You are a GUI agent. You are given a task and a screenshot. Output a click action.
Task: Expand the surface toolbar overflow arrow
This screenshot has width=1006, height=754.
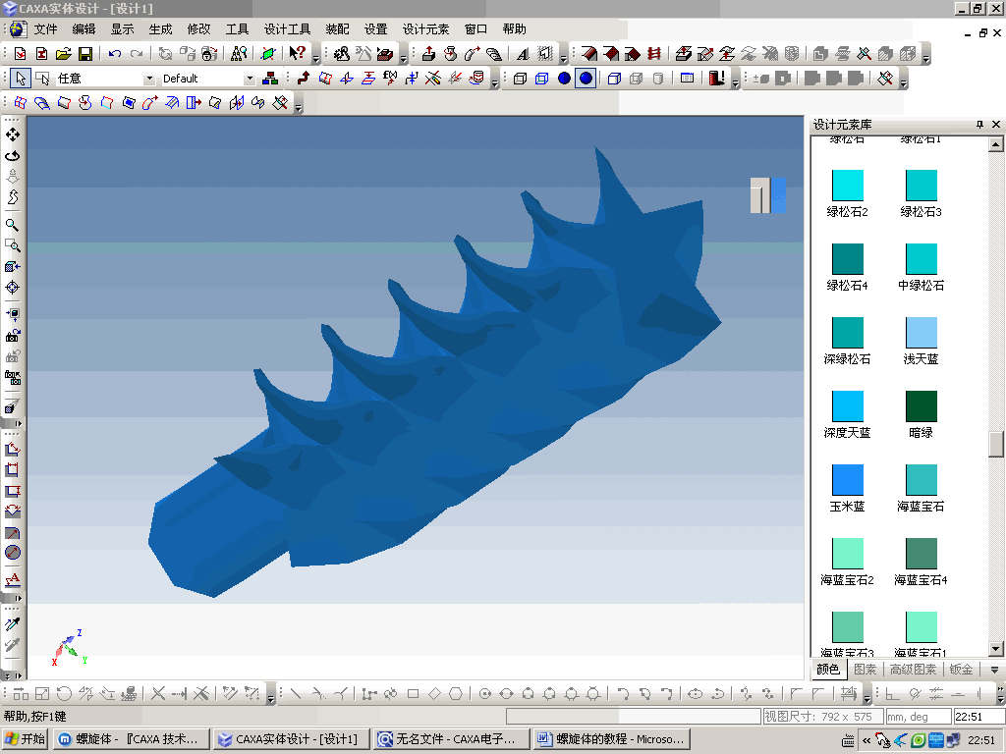(299, 106)
